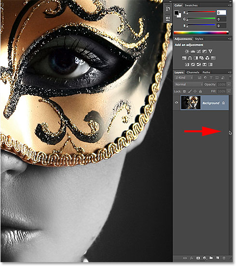Viewport: 236px width, 266px height.
Task: Create a new layer
Action: (218, 258)
